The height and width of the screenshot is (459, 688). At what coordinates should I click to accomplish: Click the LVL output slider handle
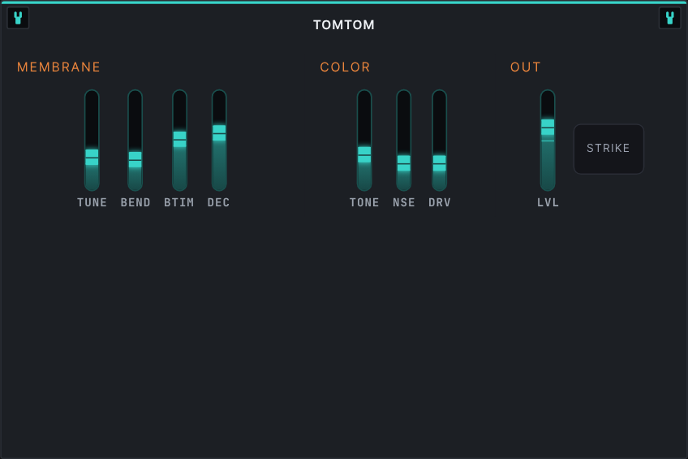click(x=548, y=128)
